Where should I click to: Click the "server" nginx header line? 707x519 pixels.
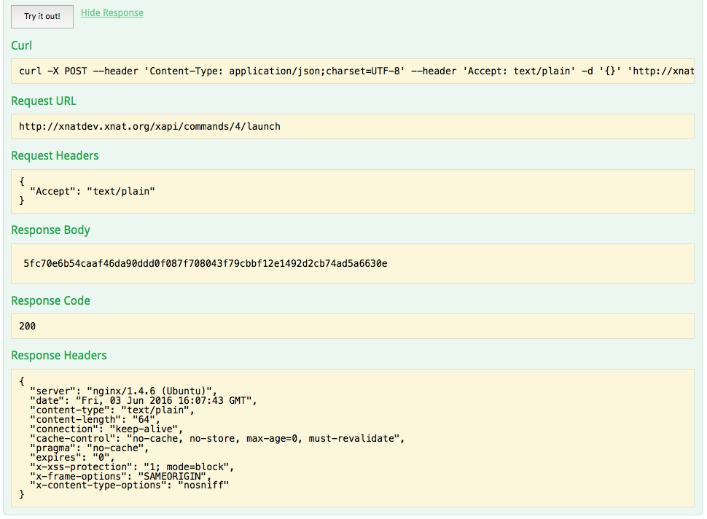(x=124, y=391)
